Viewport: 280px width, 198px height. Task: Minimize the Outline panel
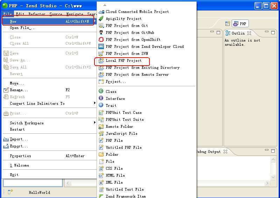(267, 31)
